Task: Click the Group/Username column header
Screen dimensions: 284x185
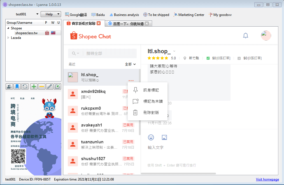Action: click(x=25, y=23)
